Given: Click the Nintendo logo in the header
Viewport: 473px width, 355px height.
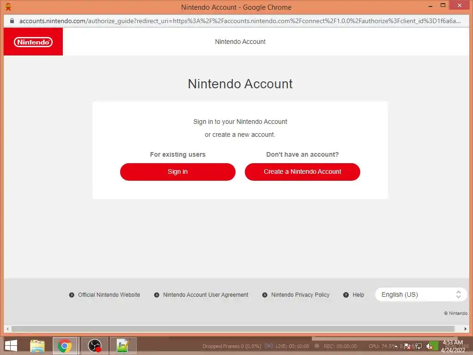Looking at the screenshot, I should (33, 42).
